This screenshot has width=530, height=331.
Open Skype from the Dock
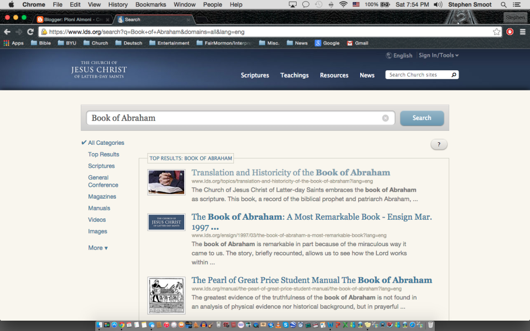point(286,325)
